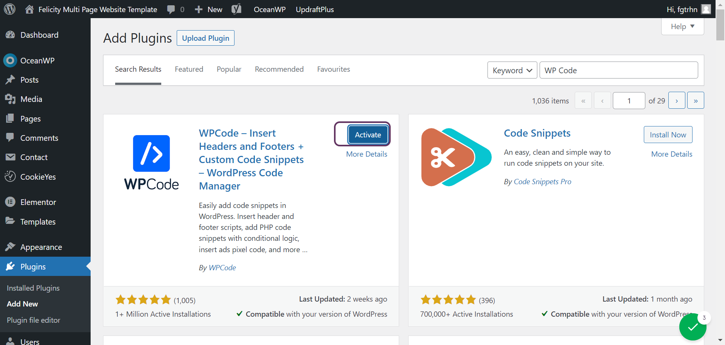Image resolution: width=725 pixels, height=345 pixels.
Task: Click New in the admin bar
Action: pyautogui.click(x=215, y=9)
